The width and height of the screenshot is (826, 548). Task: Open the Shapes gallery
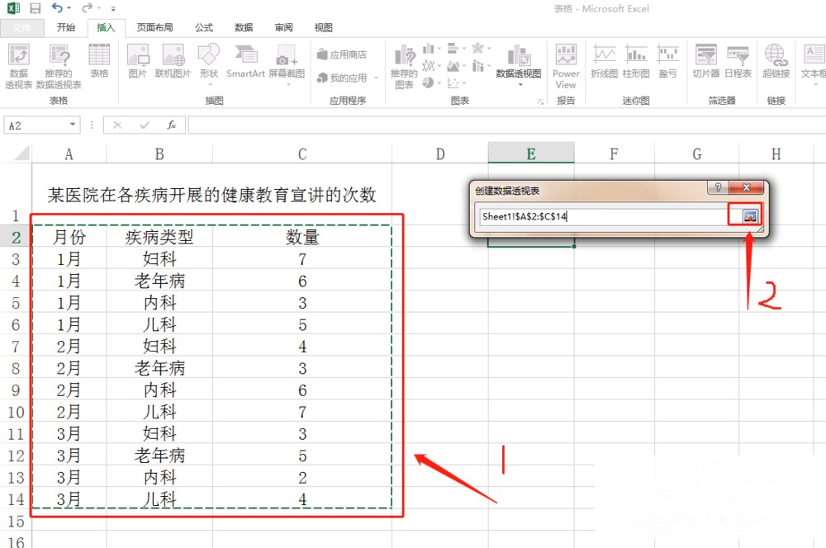pos(209,64)
